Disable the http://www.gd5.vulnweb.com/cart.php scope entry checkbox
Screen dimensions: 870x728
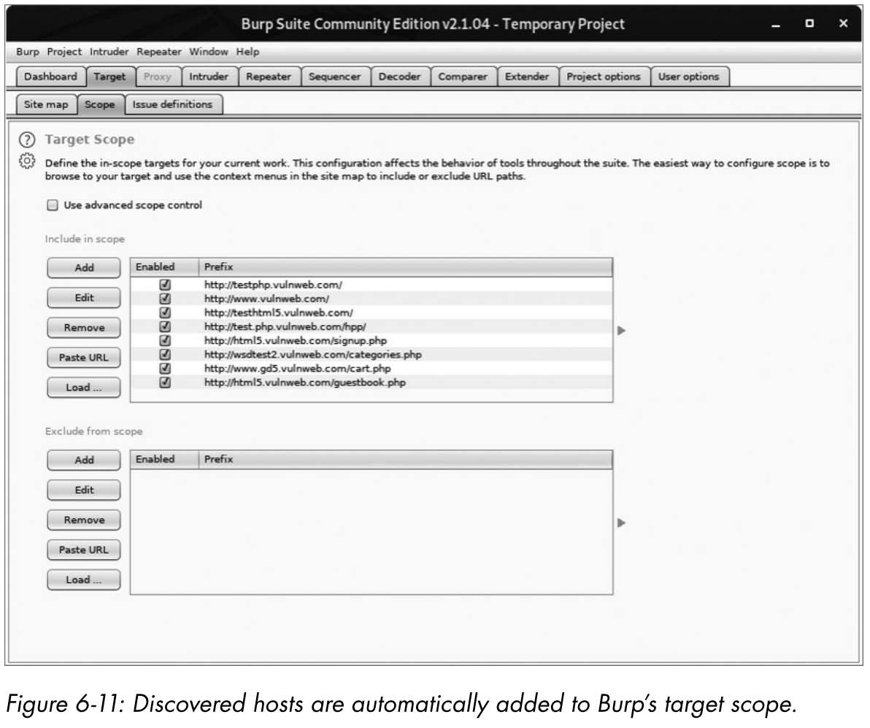pos(164,369)
